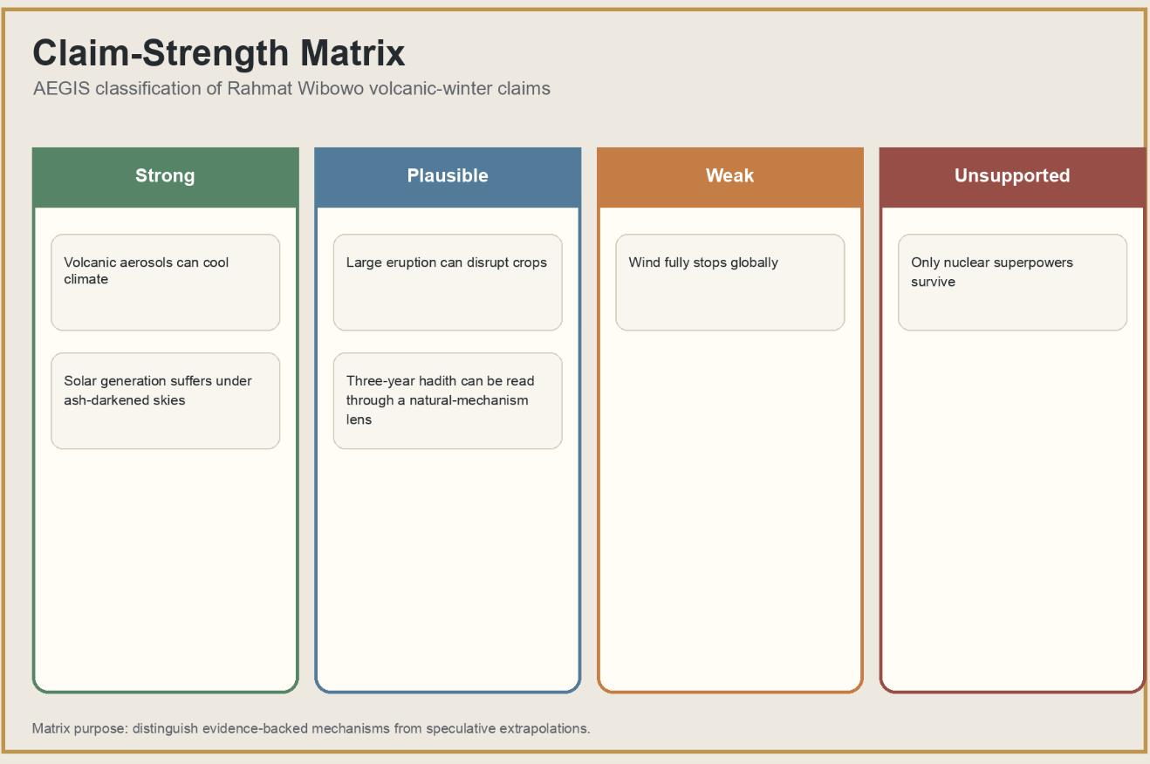Click empty area in Strong column
This screenshot has width=1150, height=764.
tap(166, 567)
